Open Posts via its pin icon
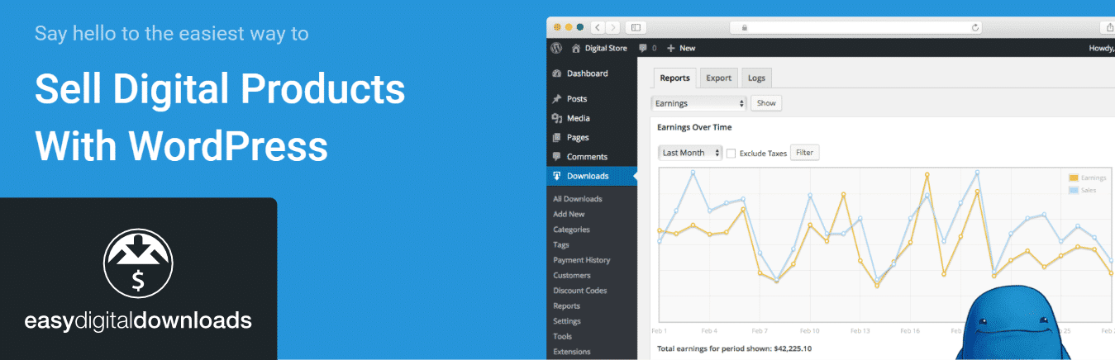The width and height of the screenshot is (1115, 360). click(557, 99)
